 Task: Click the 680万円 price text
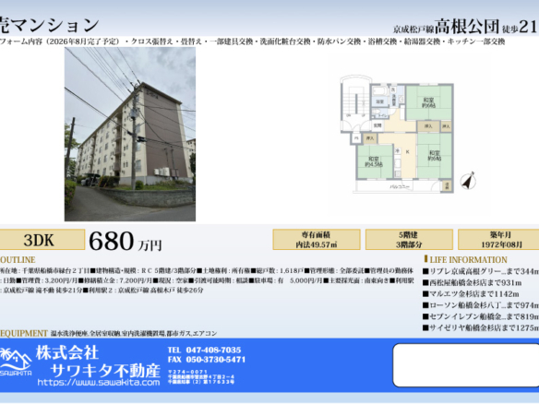coord(126,241)
